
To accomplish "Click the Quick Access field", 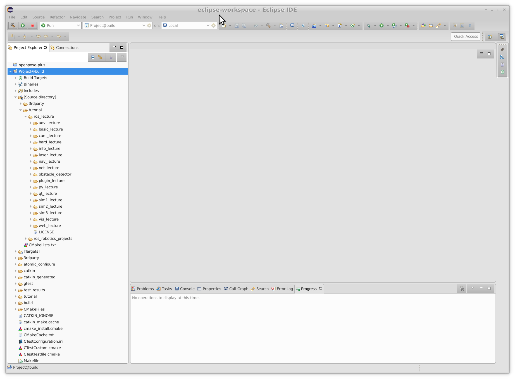I will pos(466,37).
